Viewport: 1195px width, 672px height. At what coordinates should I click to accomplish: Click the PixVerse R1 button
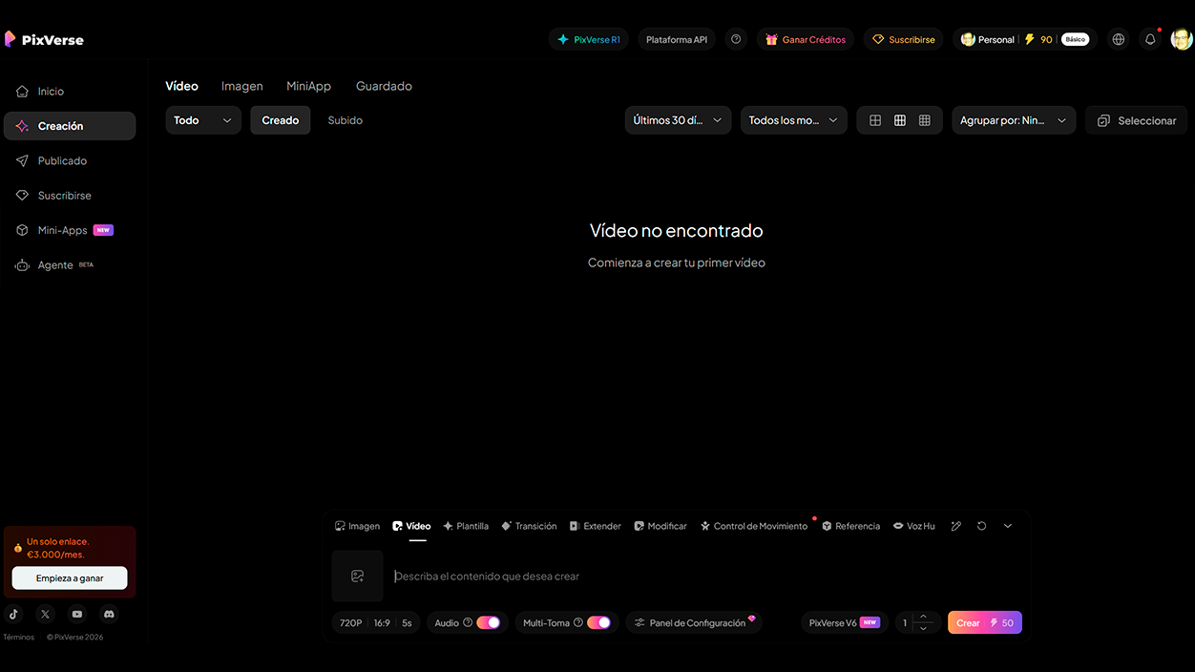pos(589,39)
